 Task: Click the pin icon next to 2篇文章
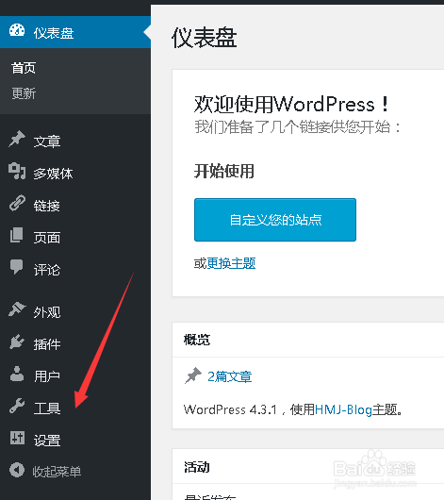(x=193, y=375)
